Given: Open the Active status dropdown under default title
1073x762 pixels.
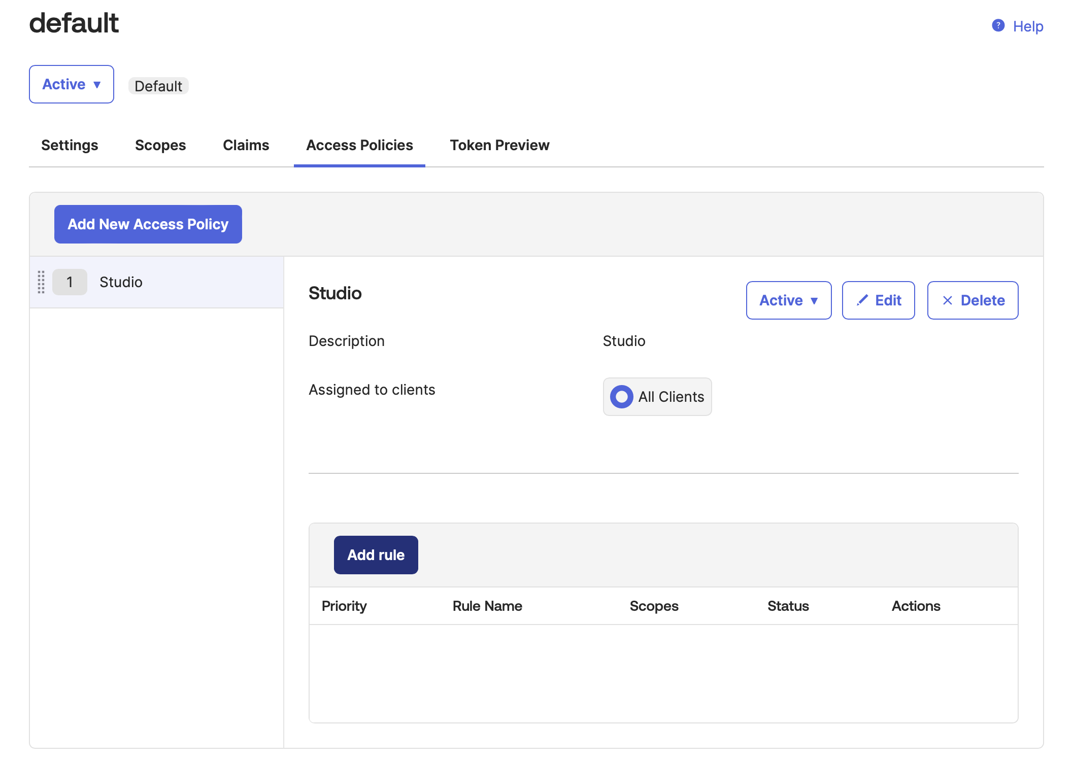Looking at the screenshot, I should [x=71, y=84].
